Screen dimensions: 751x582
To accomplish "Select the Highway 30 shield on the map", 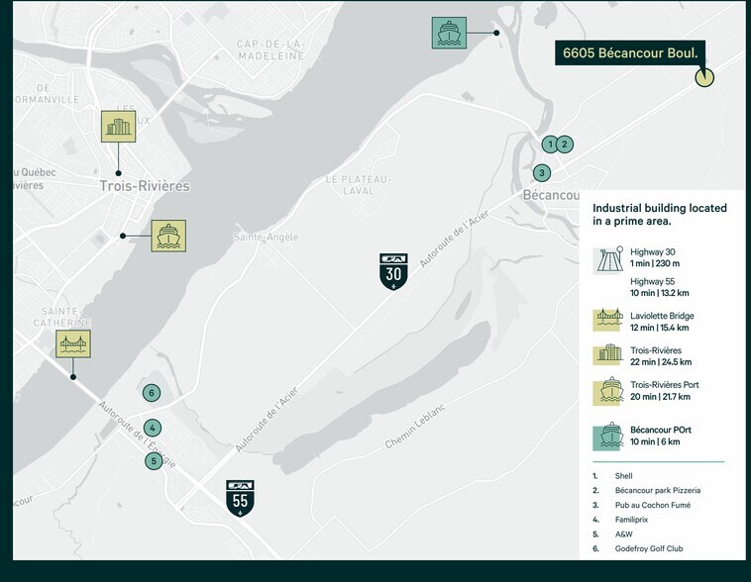I will pyautogui.click(x=394, y=271).
